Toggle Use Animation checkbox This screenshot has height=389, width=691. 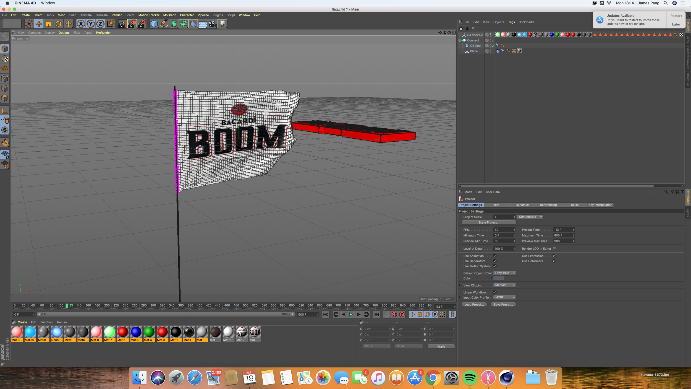pyautogui.click(x=495, y=256)
